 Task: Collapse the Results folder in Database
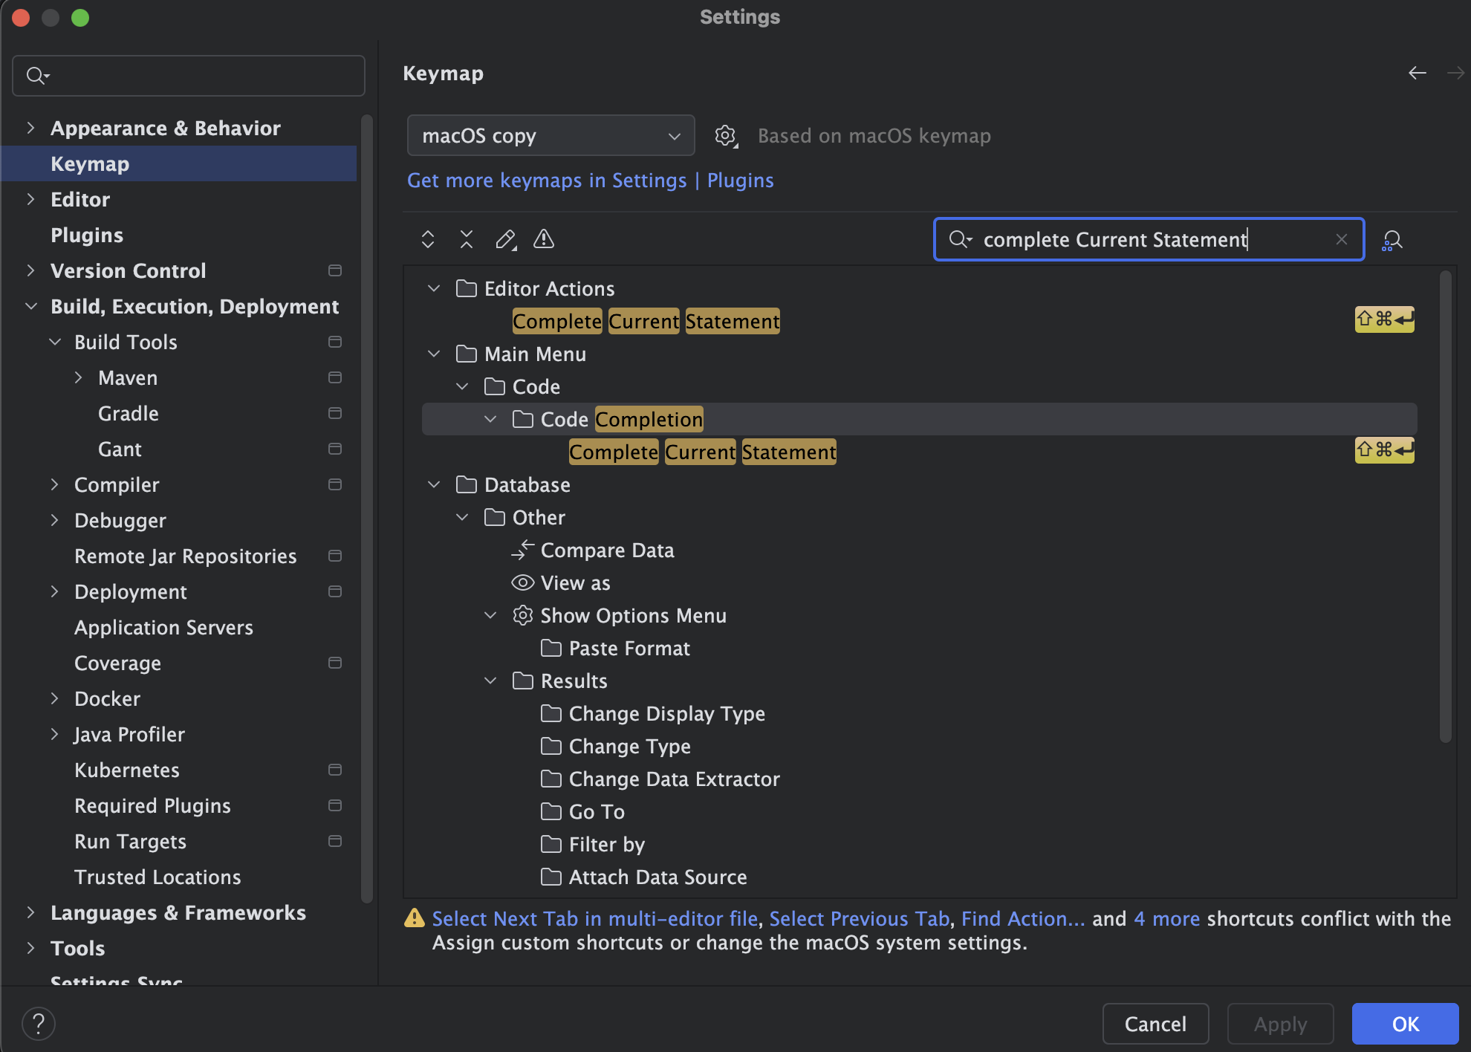coord(490,681)
